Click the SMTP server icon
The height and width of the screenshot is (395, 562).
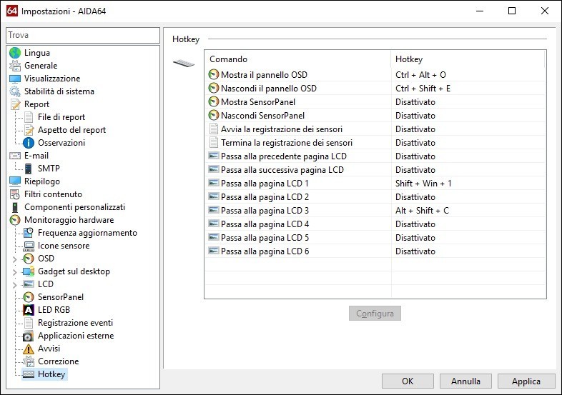tap(29, 169)
